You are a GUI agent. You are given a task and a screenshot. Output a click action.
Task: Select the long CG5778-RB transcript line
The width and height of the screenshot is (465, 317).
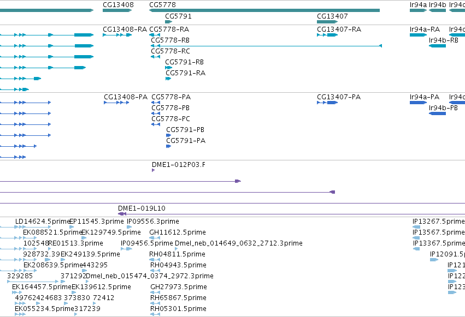click(x=266, y=46)
